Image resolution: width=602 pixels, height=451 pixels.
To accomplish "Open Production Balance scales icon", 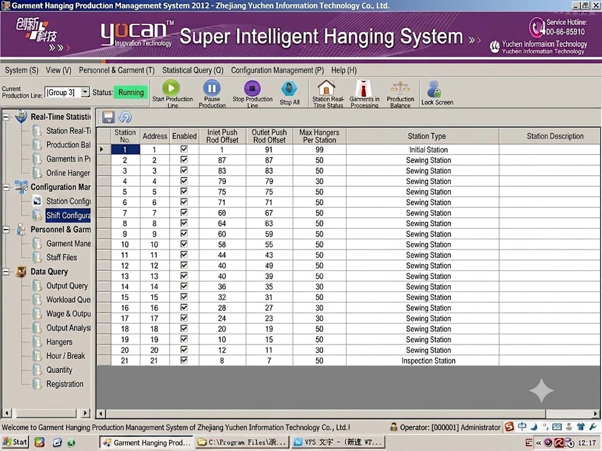I will pos(400,88).
